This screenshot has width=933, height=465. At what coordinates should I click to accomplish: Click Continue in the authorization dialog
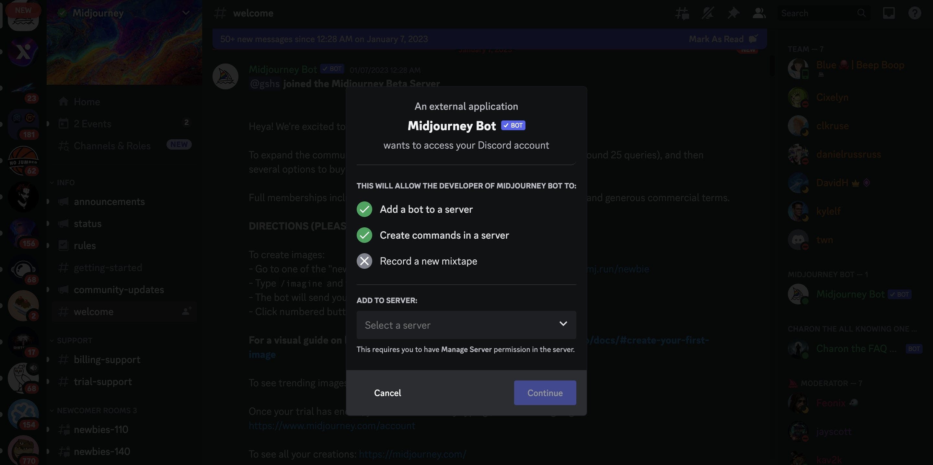click(545, 392)
